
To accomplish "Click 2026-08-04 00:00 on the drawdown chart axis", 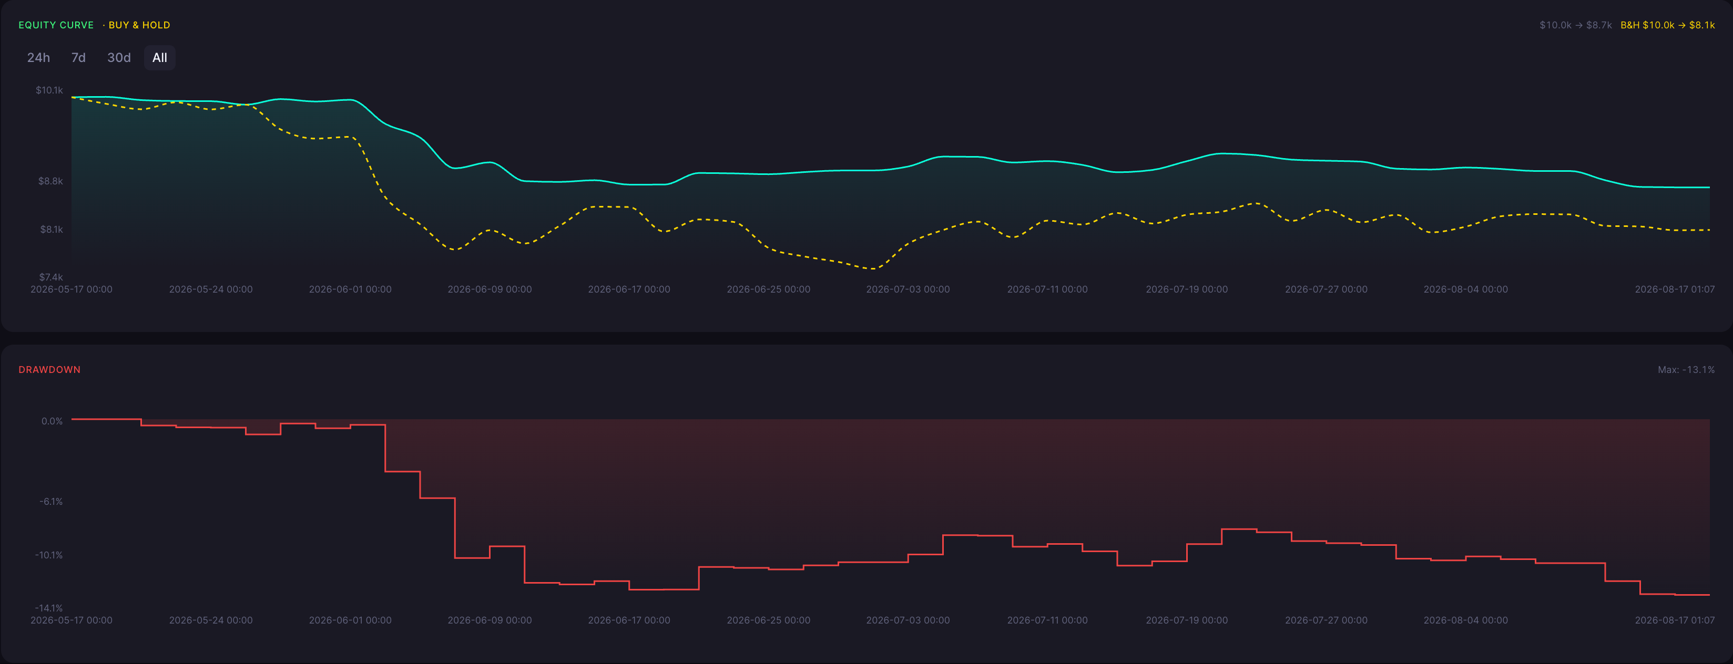I will pos(1465,620).
